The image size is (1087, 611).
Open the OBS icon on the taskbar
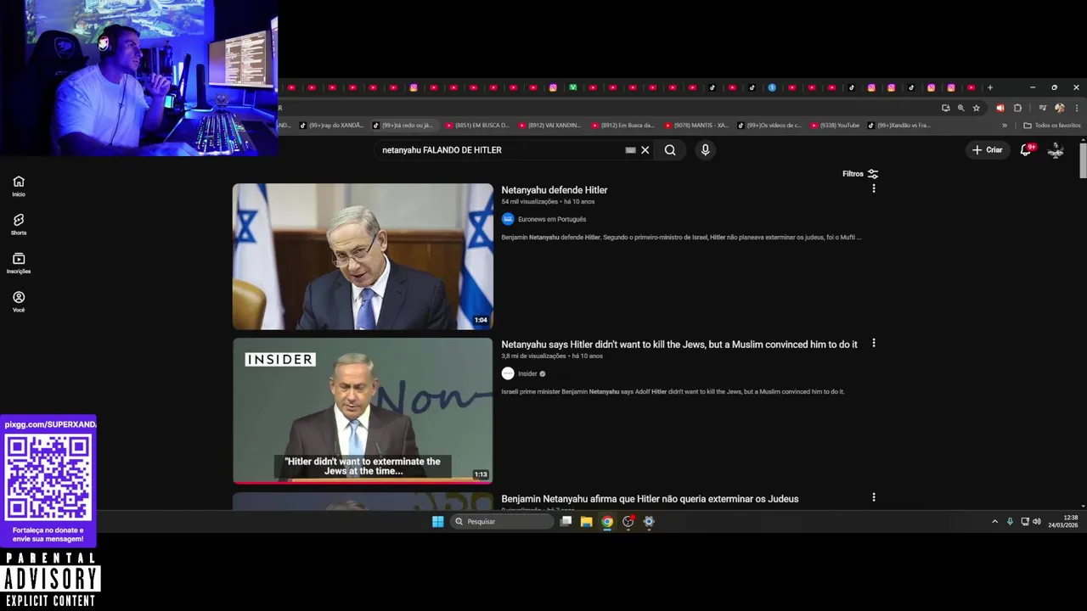coord(628,521)
